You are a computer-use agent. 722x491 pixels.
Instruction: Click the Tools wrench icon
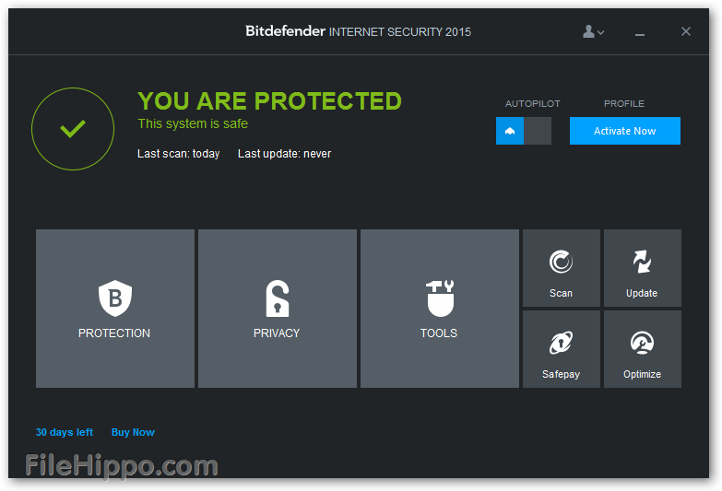[x=439, y=298]
